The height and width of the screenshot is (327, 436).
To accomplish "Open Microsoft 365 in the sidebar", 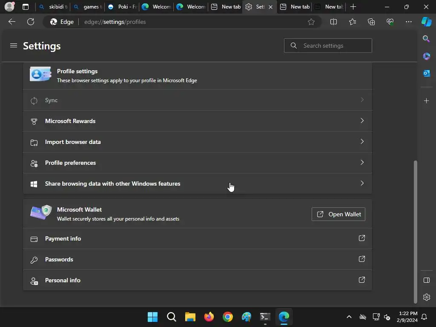I will tap(426, 56).
